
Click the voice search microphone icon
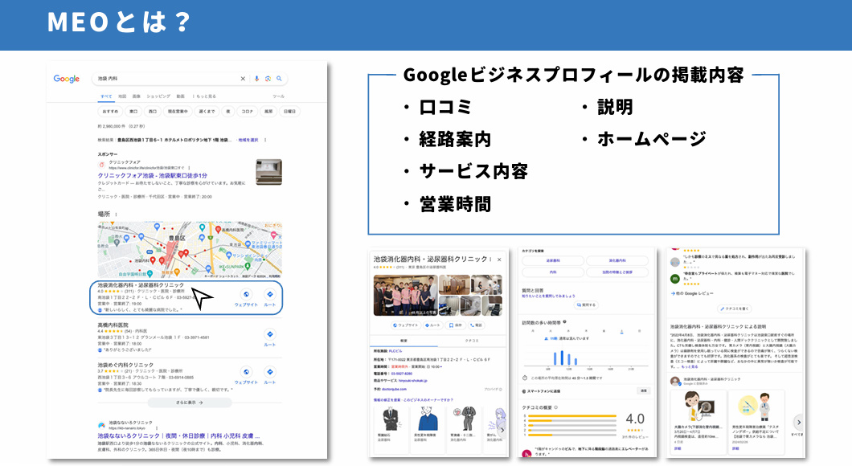(x=256, y=79)
